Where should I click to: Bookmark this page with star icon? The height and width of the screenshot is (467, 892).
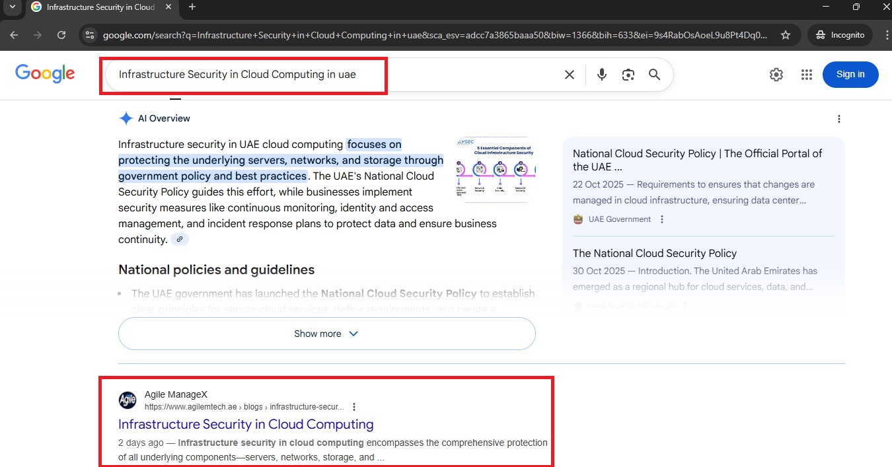tap(786, 35)
